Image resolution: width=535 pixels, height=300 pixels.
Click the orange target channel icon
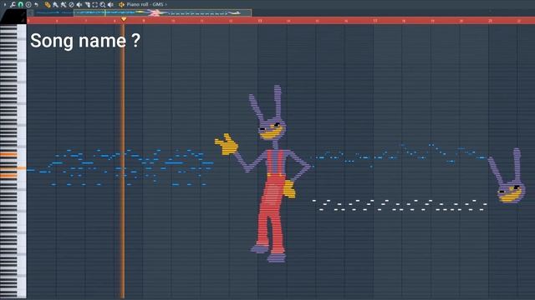(121, 5)
